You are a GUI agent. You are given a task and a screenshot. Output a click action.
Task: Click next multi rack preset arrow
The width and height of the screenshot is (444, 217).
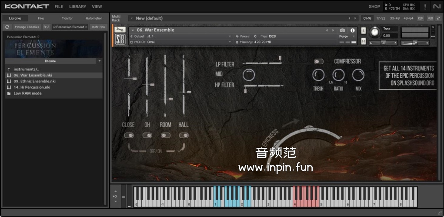355,18
